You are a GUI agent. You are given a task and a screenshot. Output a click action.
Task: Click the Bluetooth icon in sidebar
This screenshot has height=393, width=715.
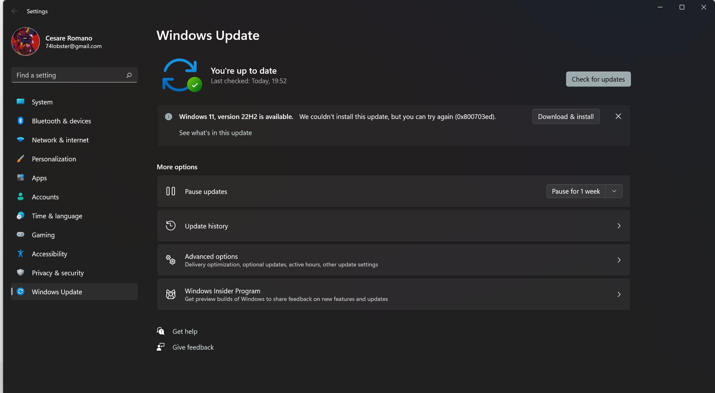click(x=21, y=121)
